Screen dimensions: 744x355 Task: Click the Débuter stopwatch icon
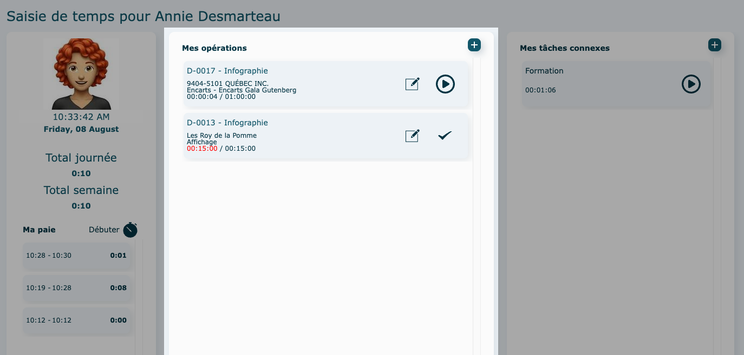[x=130, y=230]
